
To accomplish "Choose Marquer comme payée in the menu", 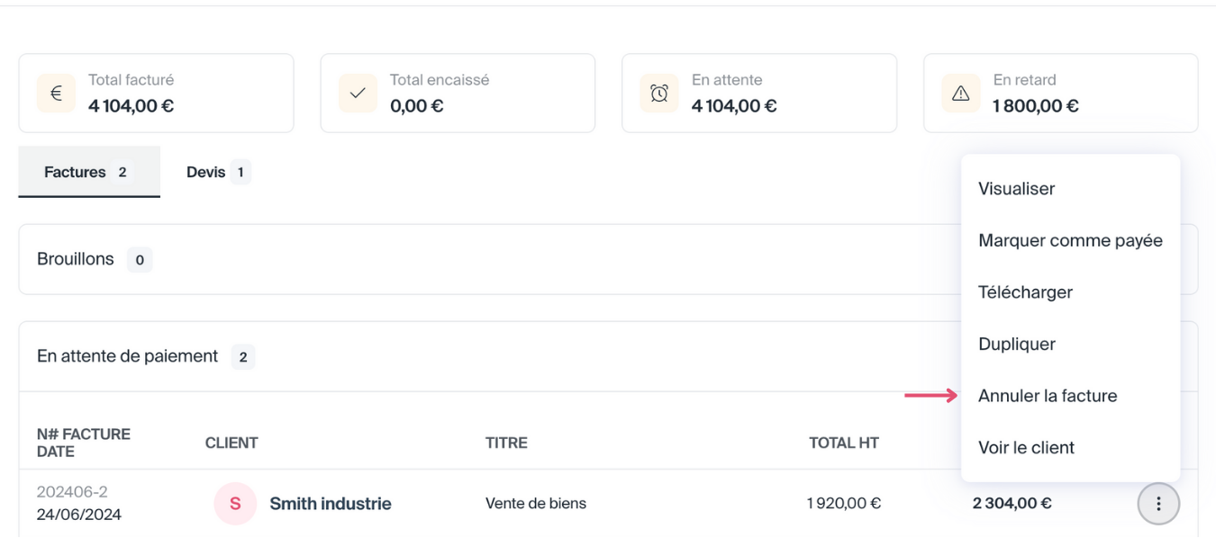I will point(1070,241).
